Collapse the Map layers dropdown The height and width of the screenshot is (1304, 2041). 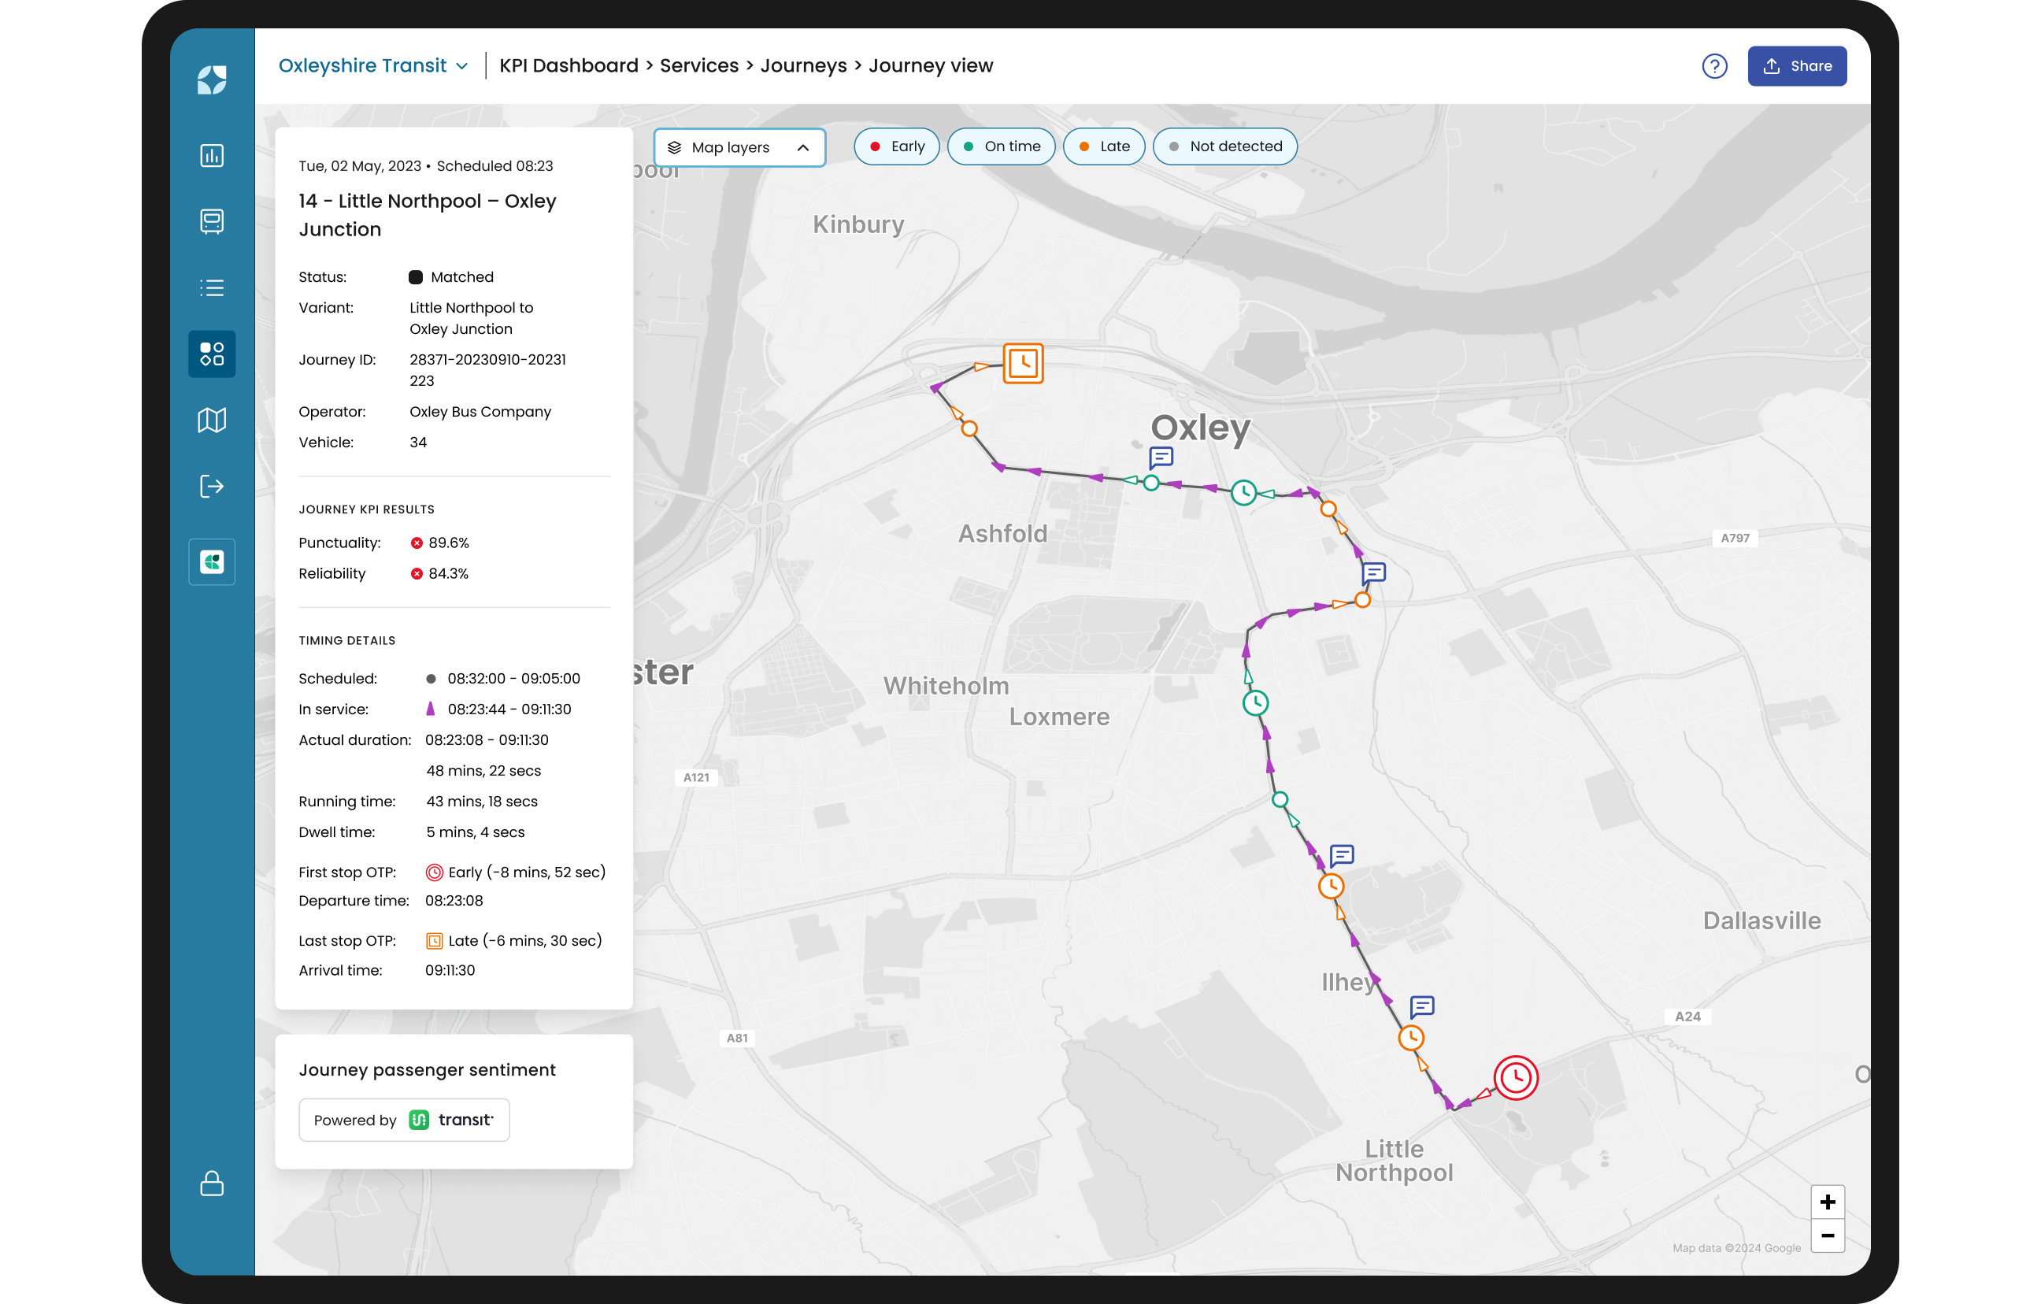(x=739, y=147)
